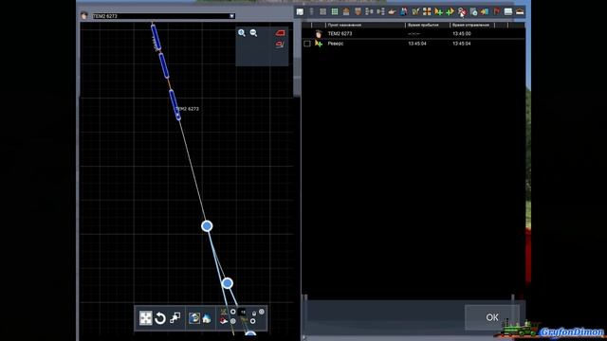
Task: Click the orange house toolbar icon
Action: [346, 12]
